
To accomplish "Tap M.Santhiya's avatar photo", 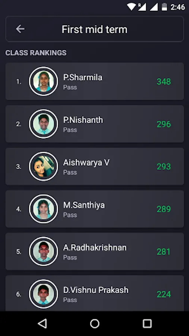I will click(43, 209).
